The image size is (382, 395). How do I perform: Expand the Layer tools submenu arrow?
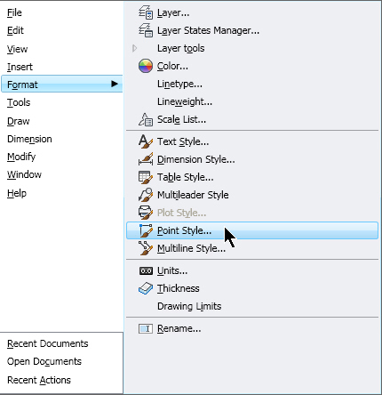tap(135, 48)
